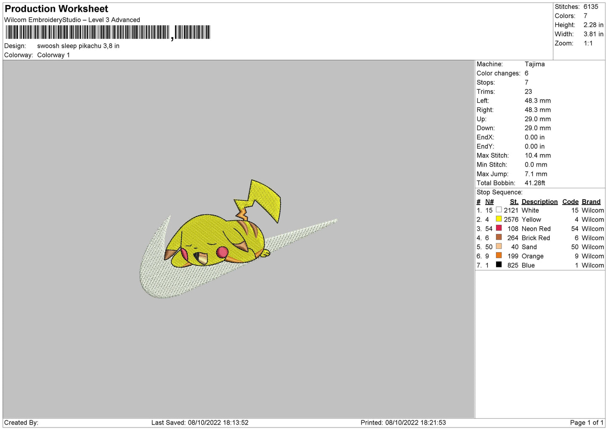Viewport: 608px width, 430px height.
Task: Click the Sand color swatch
Action: tap(499, 246)
